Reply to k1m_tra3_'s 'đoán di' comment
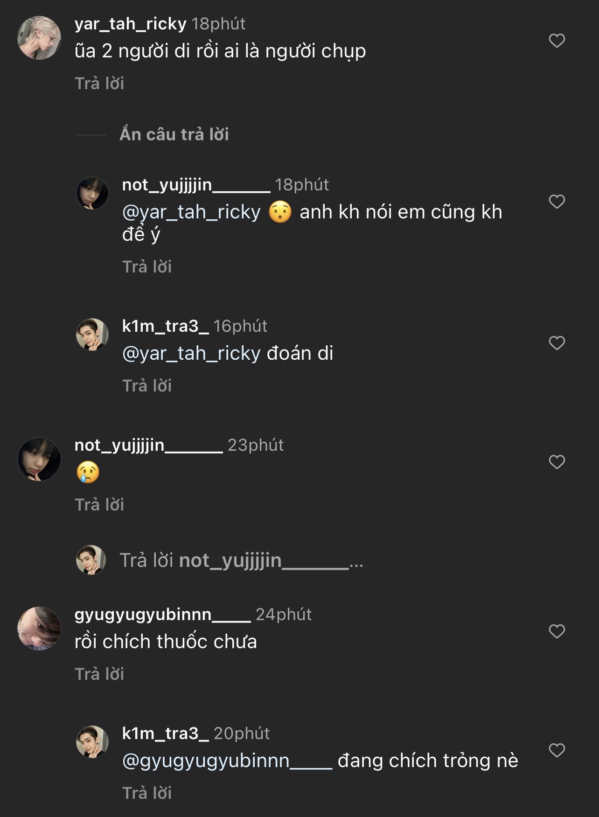The height and width of the screenshot is (817, 599). pyautogui.click(x=147, y=385)
